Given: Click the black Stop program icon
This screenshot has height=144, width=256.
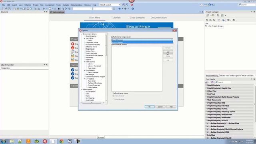Looking at the screenshot, I should tap(59, 9).
